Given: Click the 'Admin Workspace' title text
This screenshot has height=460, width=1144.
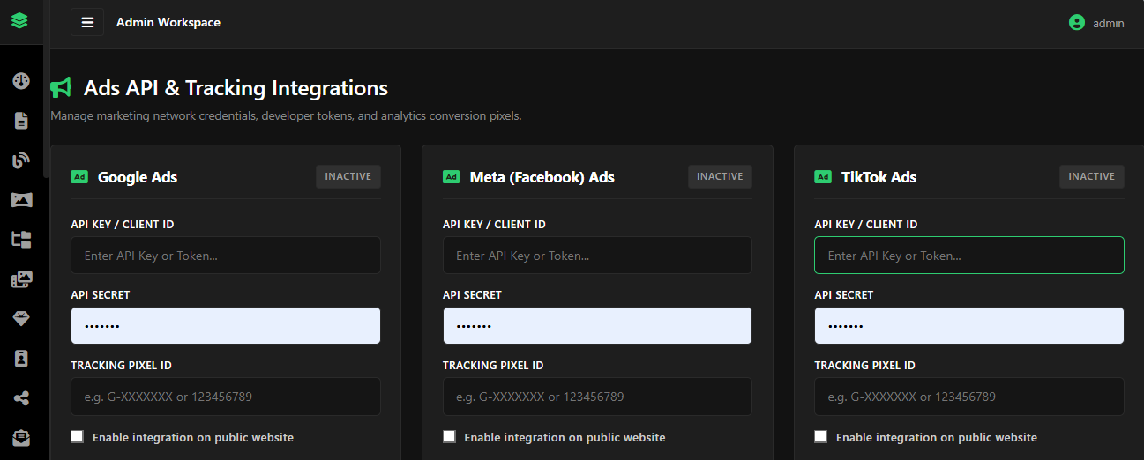Looking at the screenshot, I should pos(168,22).
